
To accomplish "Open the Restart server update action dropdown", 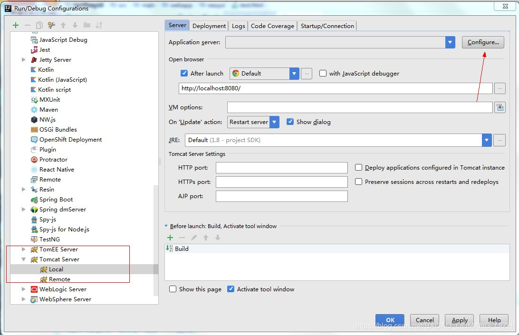I will 274,122.
